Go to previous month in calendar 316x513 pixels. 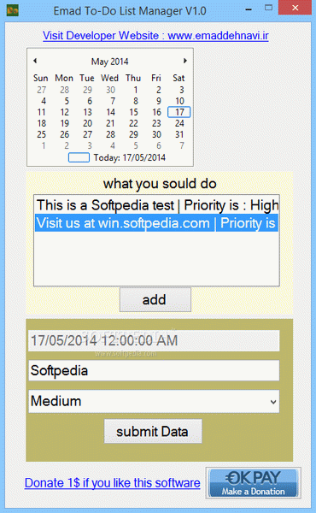[35, 61]
